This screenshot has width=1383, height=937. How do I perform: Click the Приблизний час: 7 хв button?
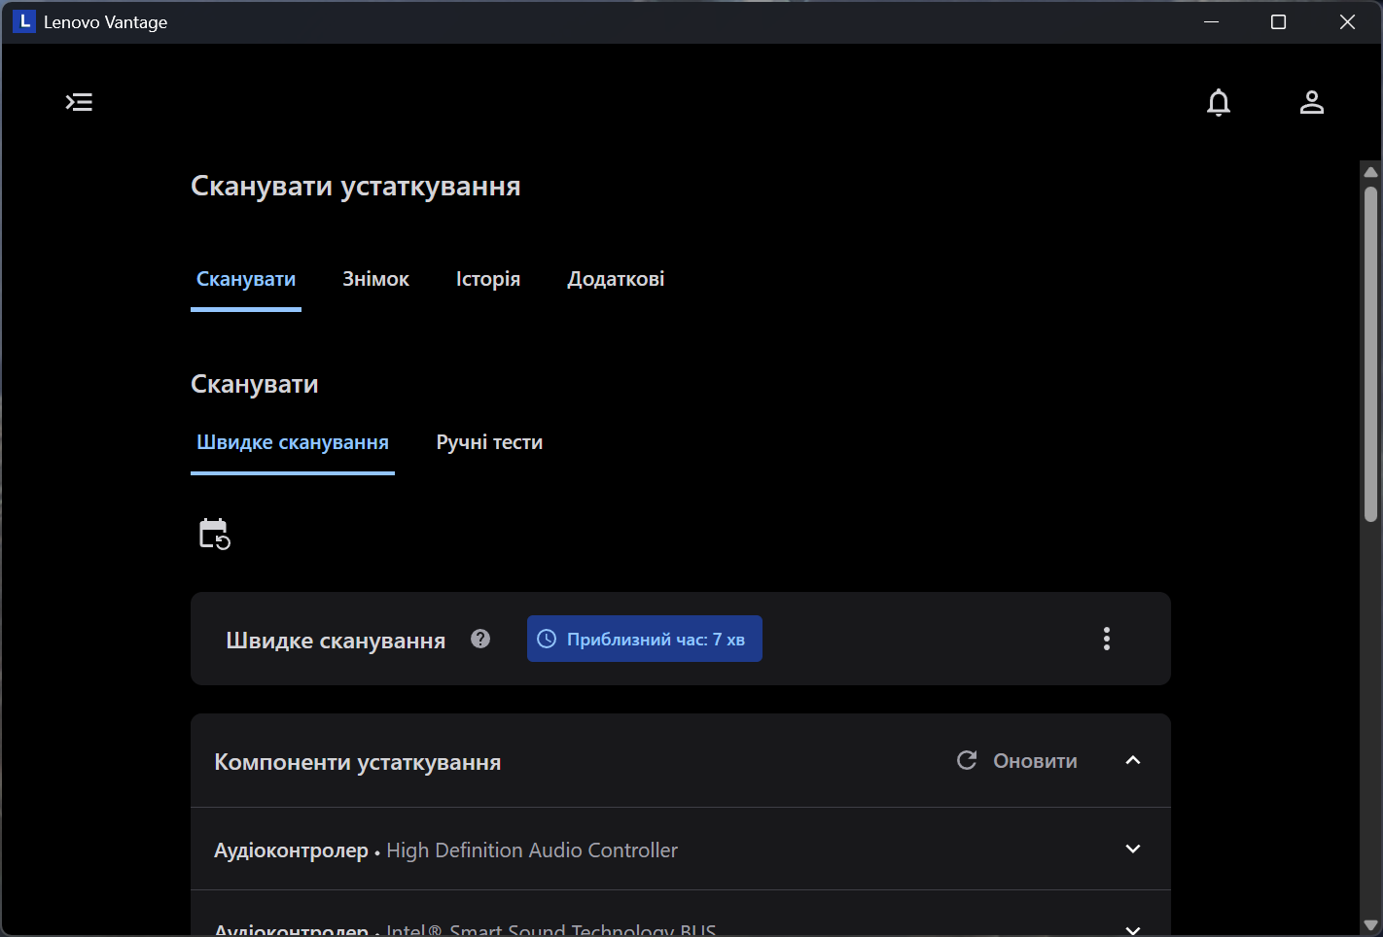click(x=644, y=639)
